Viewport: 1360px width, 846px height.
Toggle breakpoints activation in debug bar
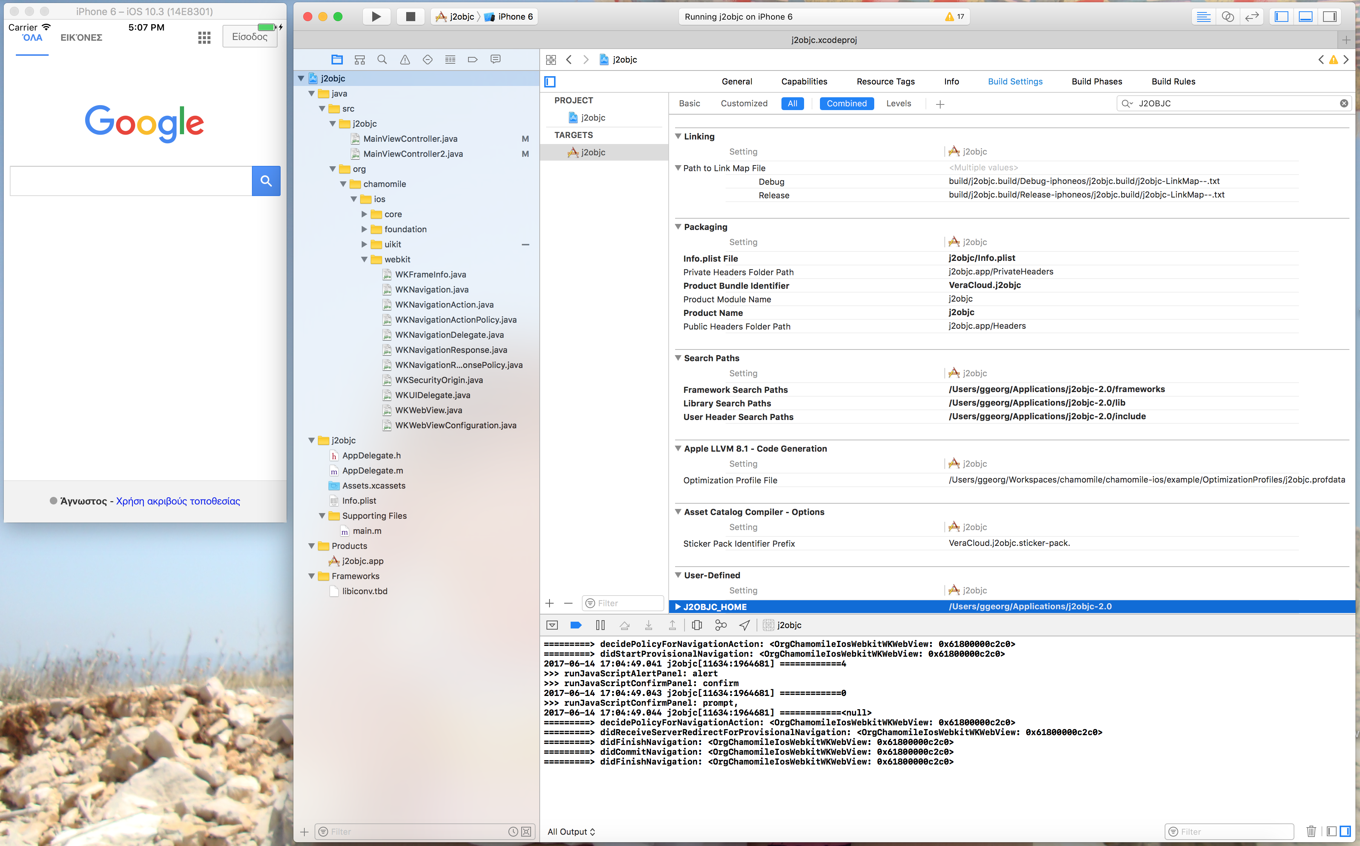[576, 625]
